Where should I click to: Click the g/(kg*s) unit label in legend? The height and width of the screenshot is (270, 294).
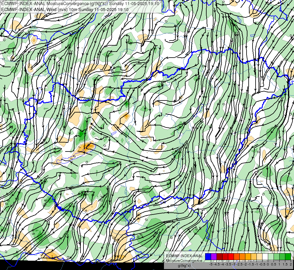click(184, 265)
